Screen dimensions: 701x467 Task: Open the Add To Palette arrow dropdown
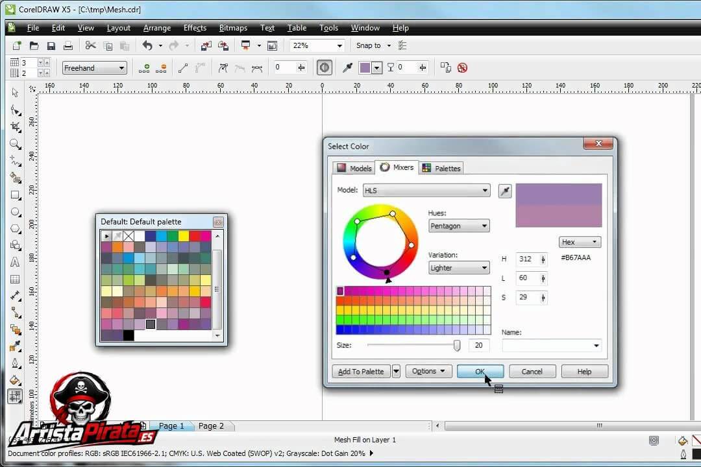point(396,372)
